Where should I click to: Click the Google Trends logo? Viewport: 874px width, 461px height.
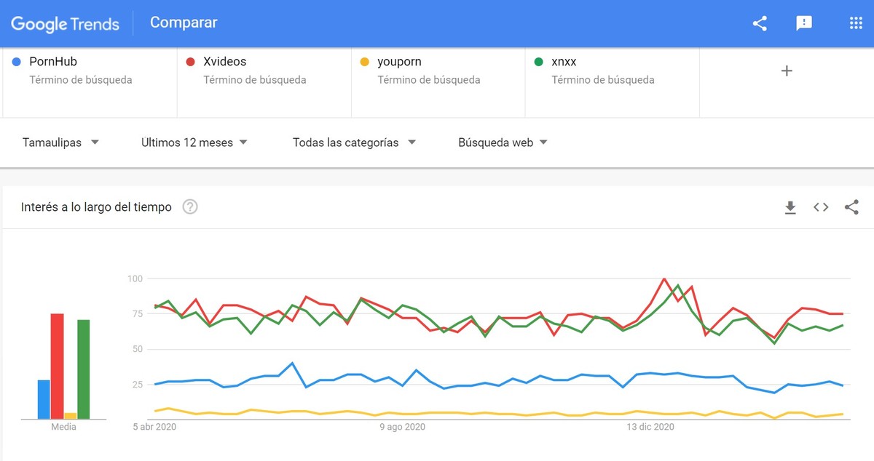(x=65, y=24)
